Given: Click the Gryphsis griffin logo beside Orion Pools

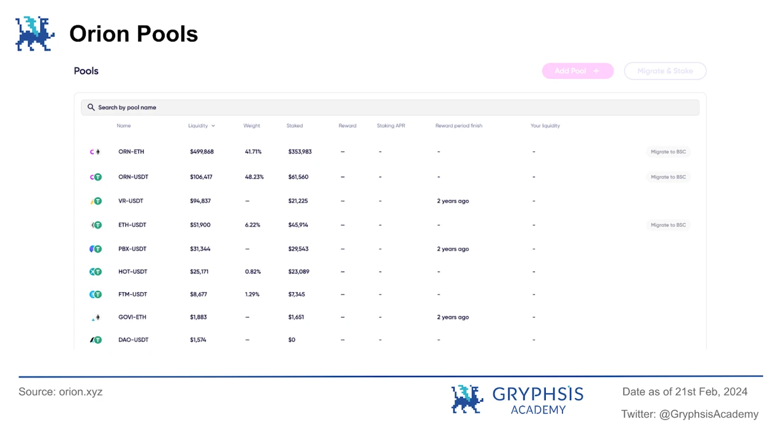Looking at the screenshot, I should pos(35,34).
